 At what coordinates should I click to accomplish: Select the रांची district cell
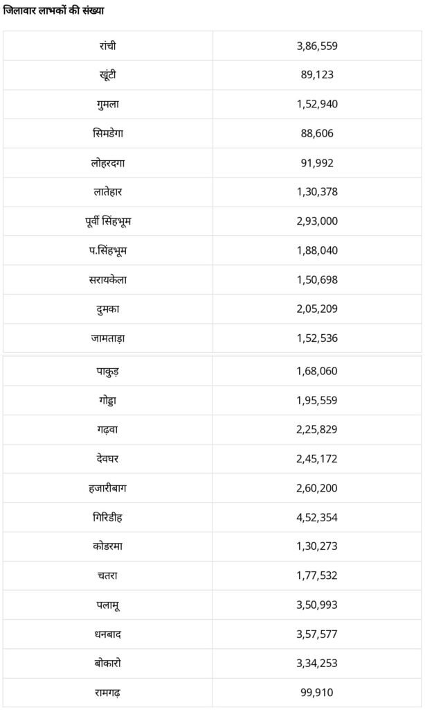pyautogui.click(x=108, y=46)
